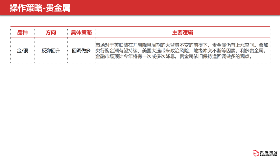Click the 金/银 table cell
This screenshot has height=158, width=280.
(22, 51)
